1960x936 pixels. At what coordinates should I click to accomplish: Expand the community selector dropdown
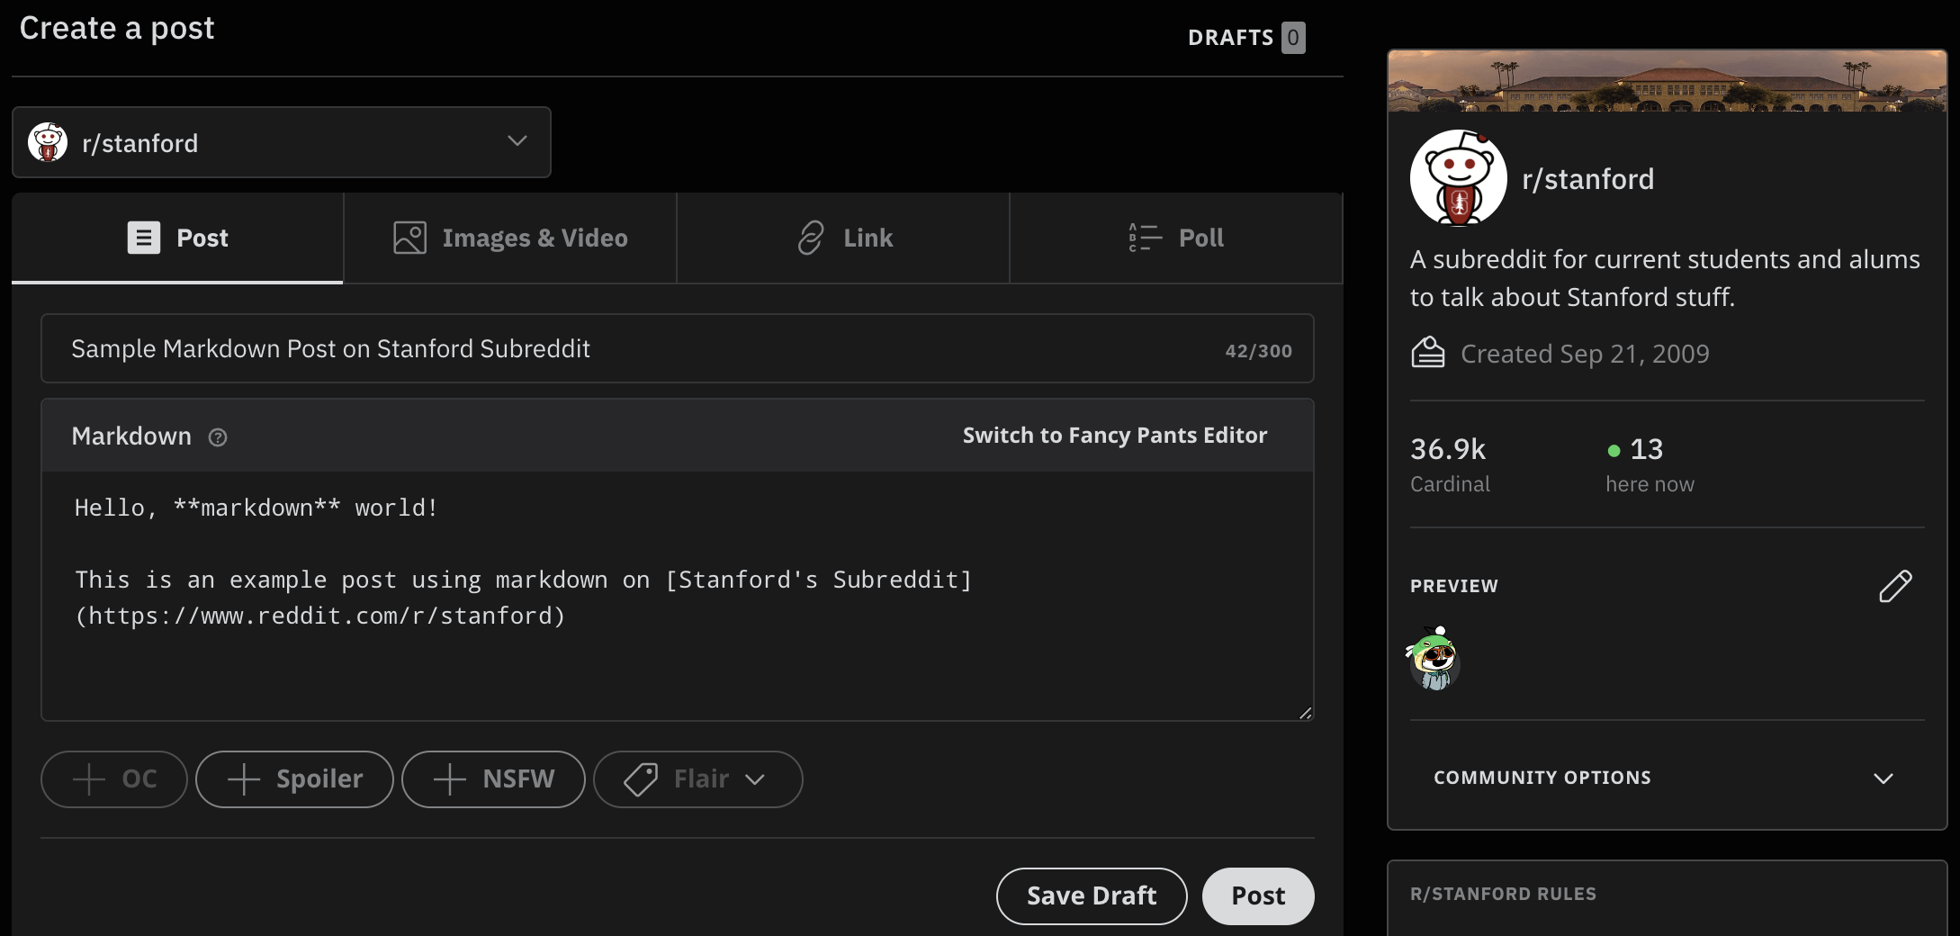(x=517, y=141)
